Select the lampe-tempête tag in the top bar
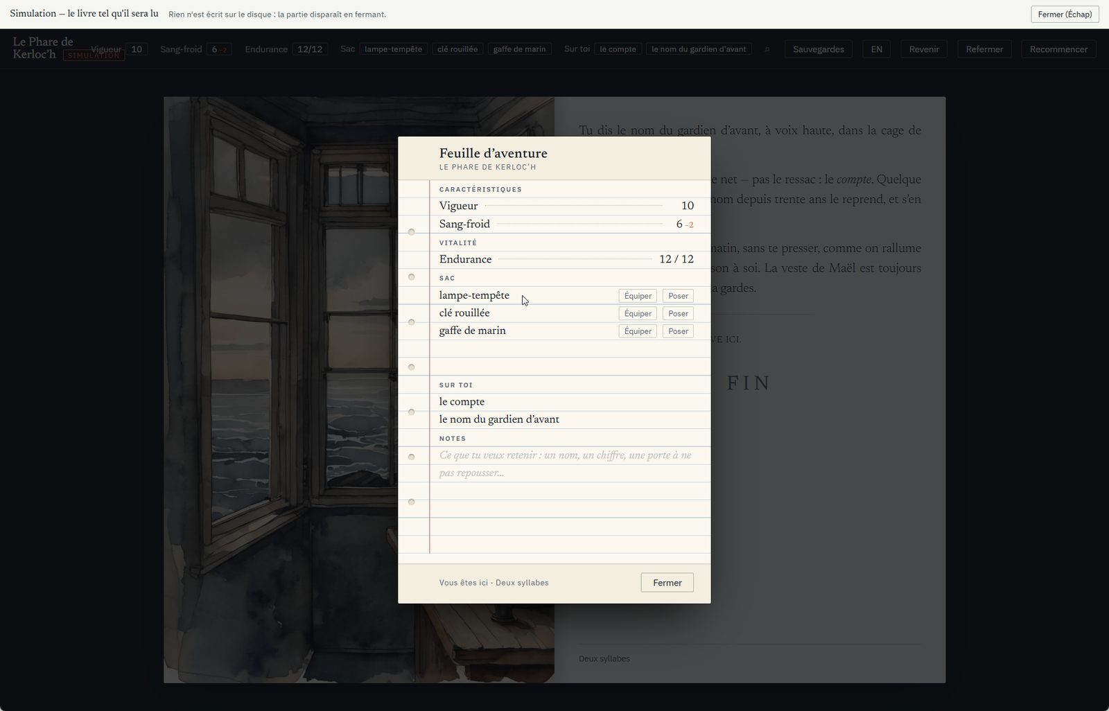The width and height of the screenshot is (1109, 711). pyautogui.click(x=393, y=49)
